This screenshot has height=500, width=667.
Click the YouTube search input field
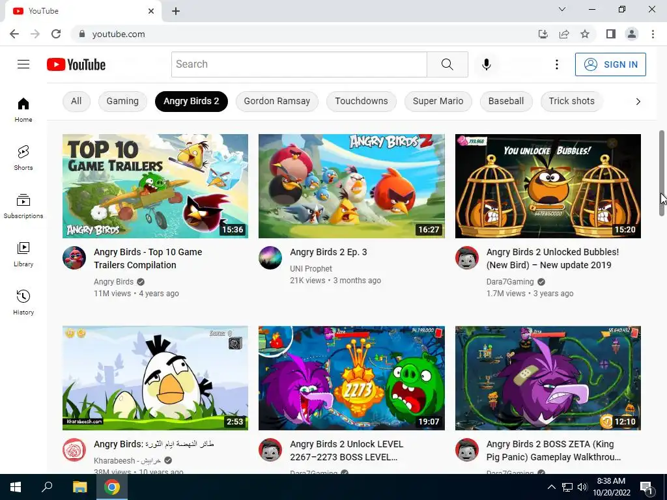tap(299, 64)
